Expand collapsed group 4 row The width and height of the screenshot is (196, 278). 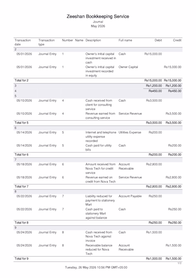98,91
